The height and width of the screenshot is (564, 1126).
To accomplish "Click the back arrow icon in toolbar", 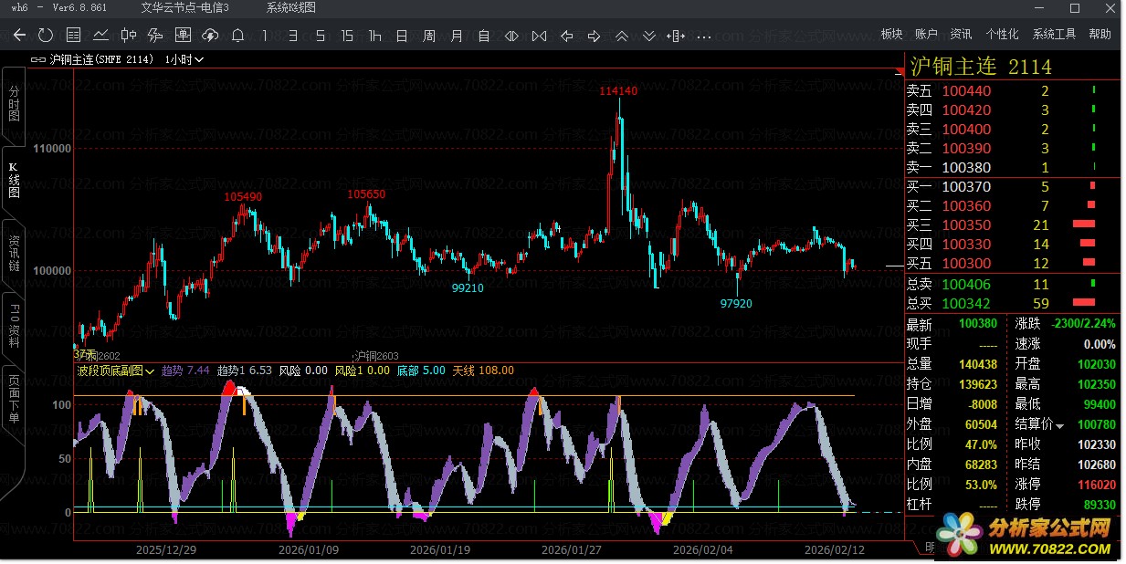I will [19, 36].
